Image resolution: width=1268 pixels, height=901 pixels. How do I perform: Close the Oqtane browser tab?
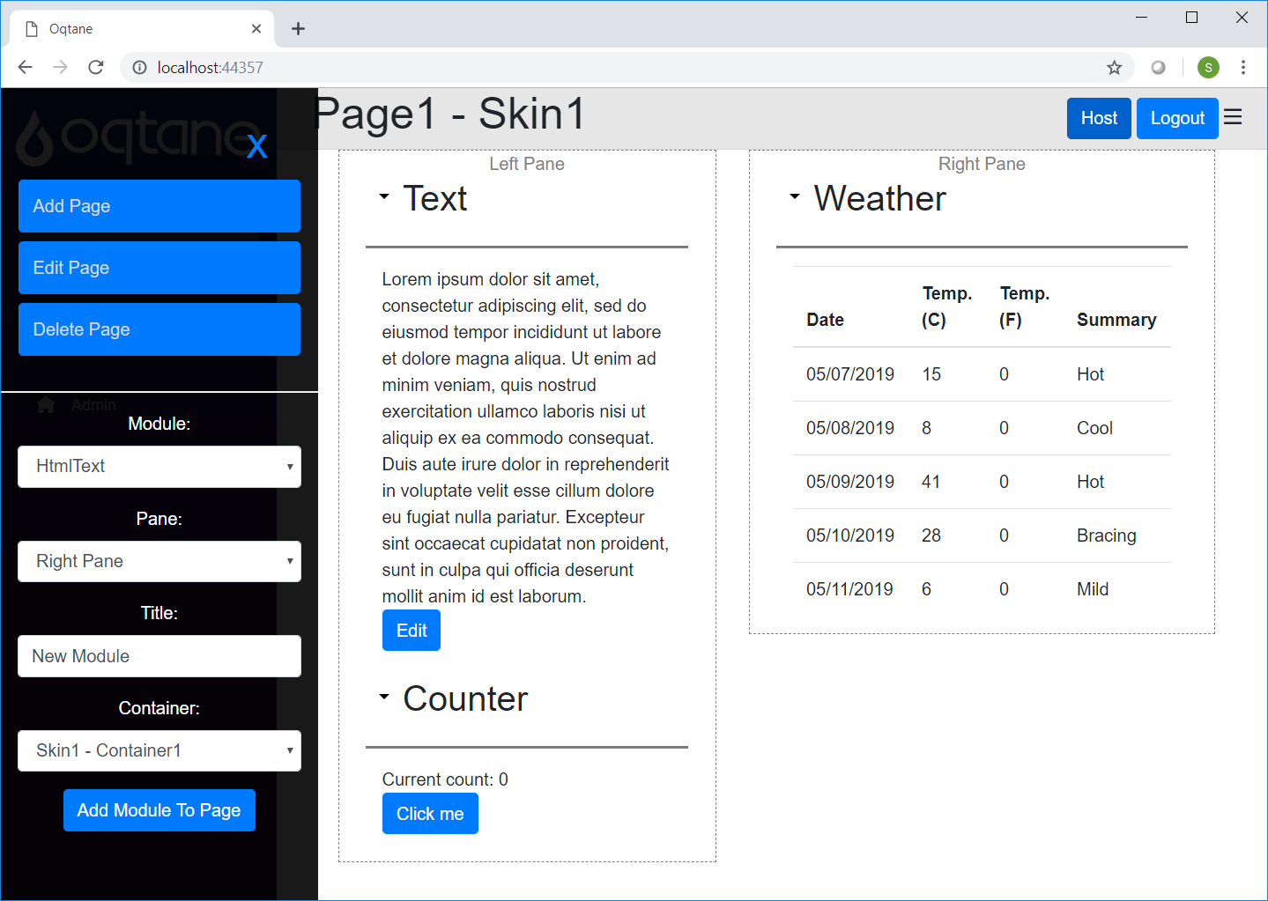[x=256, y=29]
